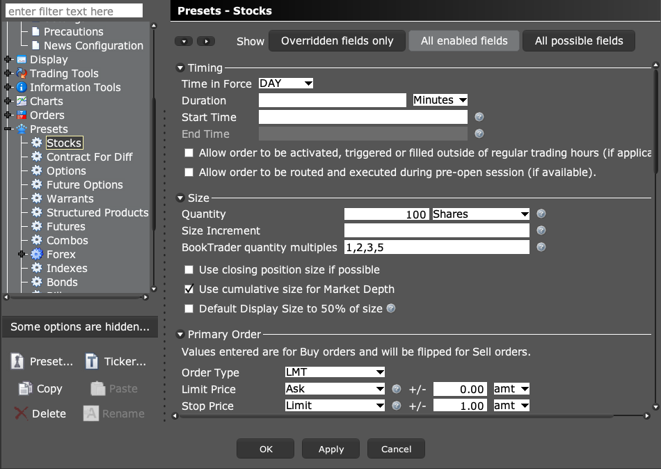Click the filter text input field
This screenshot has width=661, height=469.
(74, 11)
